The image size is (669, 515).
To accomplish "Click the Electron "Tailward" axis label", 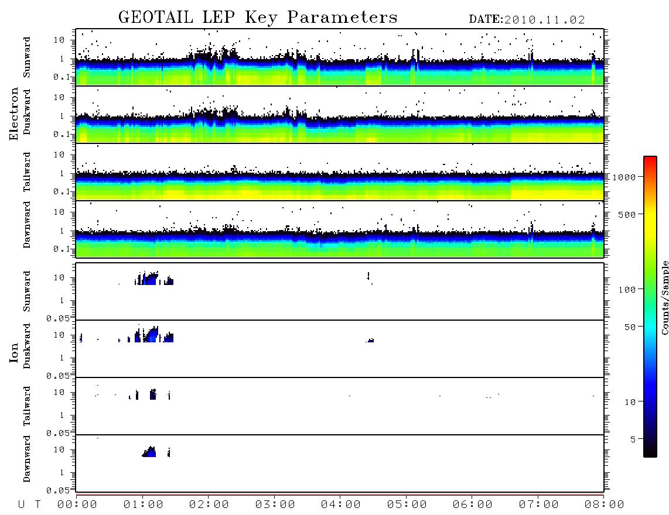I will [27, 172].
